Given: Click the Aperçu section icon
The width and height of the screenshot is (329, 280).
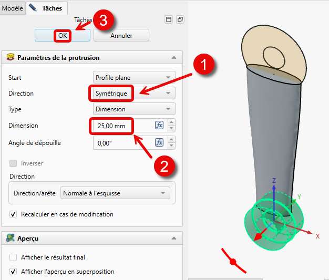Looking at the screenshot, I should [x=11, y=238].
